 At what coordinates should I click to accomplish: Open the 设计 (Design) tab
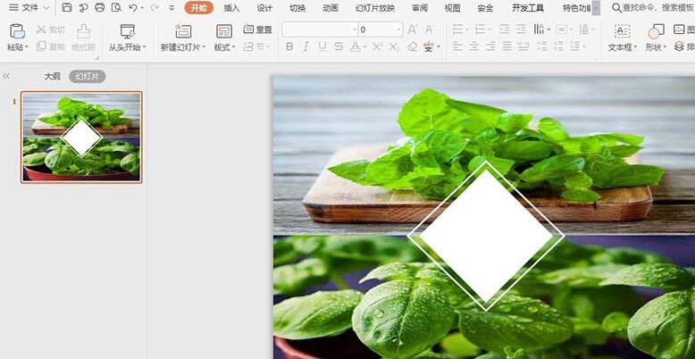tap(264, 8)
